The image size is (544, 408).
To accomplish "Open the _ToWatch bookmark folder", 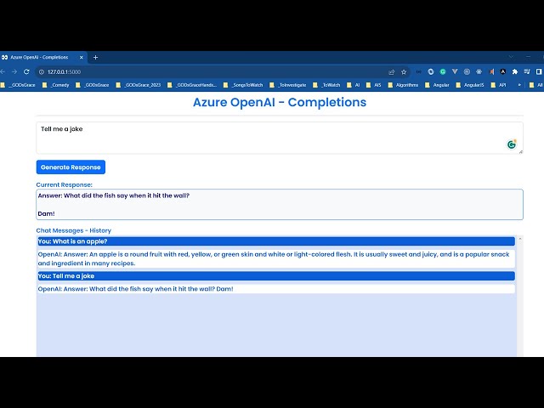I will point(326,85).
